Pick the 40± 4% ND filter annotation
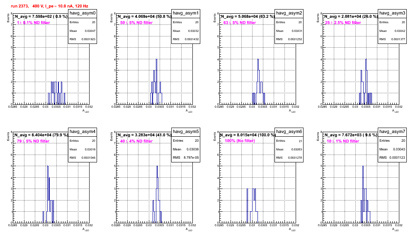Image resolution: width=413 pixels, height=237 pixels. tap(136, 141)
